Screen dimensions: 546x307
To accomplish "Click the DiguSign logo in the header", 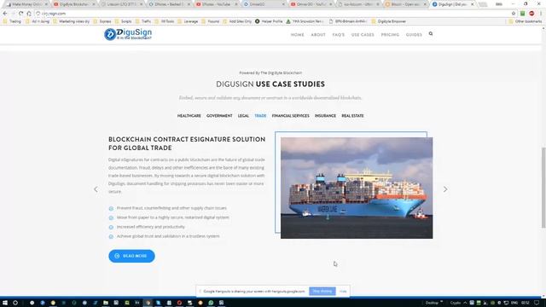I will (128, 34).
